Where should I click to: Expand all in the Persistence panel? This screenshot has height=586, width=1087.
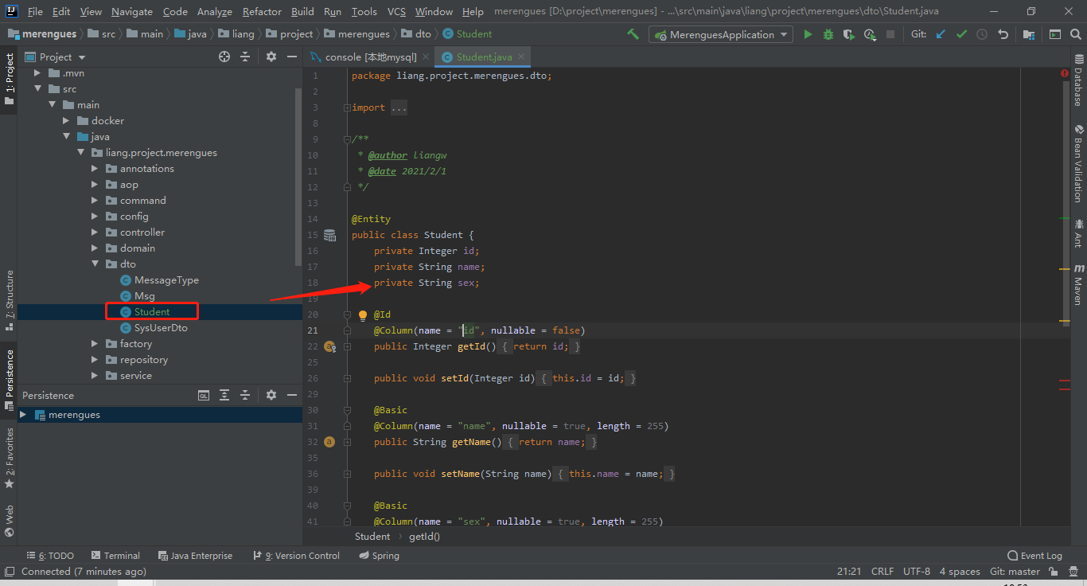(224, 395)
